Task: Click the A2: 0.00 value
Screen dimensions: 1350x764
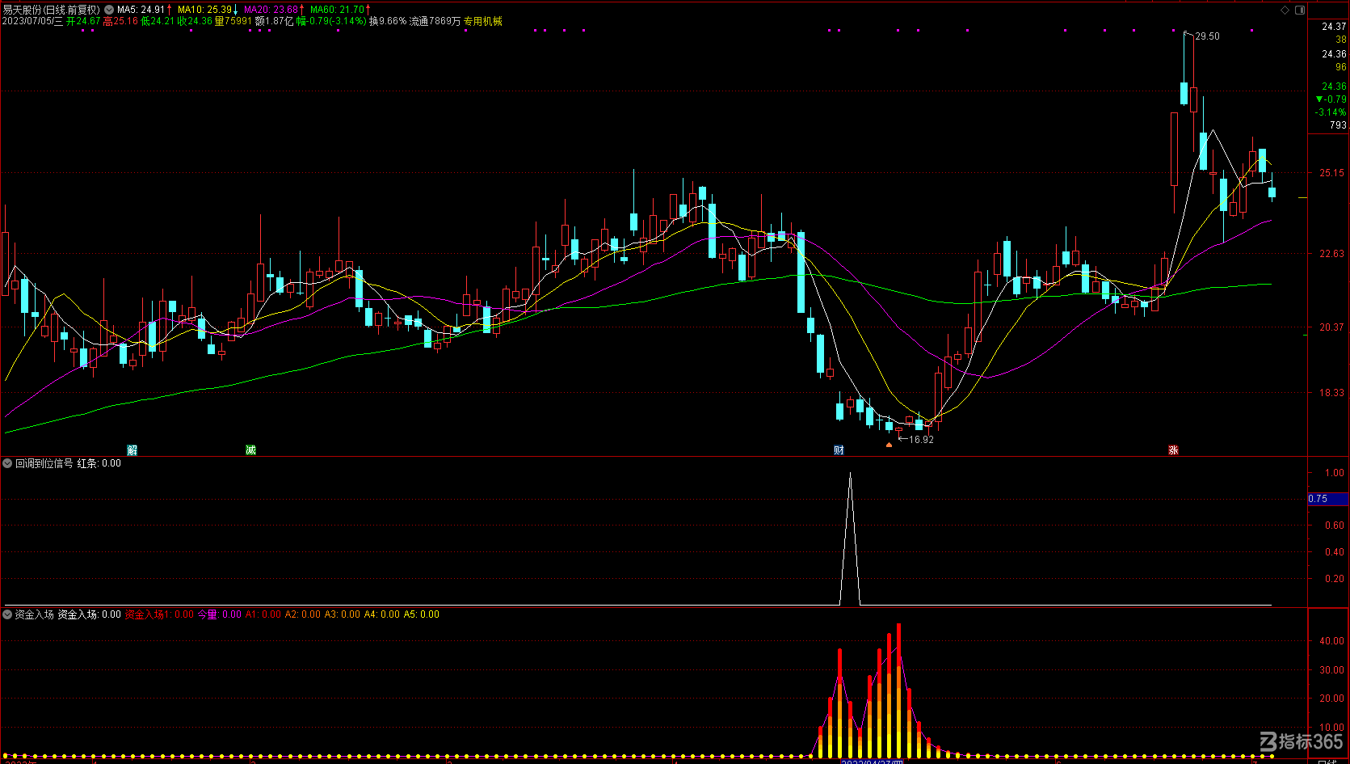Action: pyautogui.click(x=303, y=614)
